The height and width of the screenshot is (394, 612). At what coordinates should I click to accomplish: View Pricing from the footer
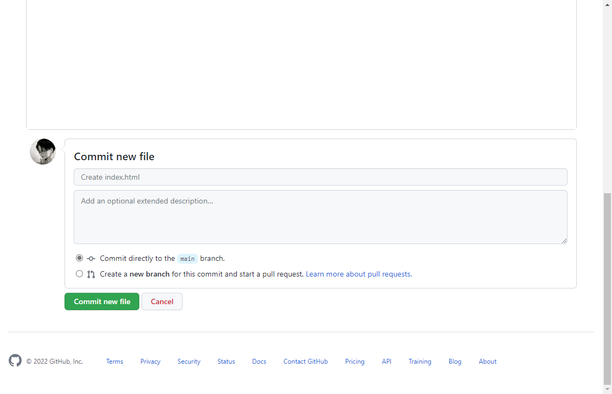[355, 362]
